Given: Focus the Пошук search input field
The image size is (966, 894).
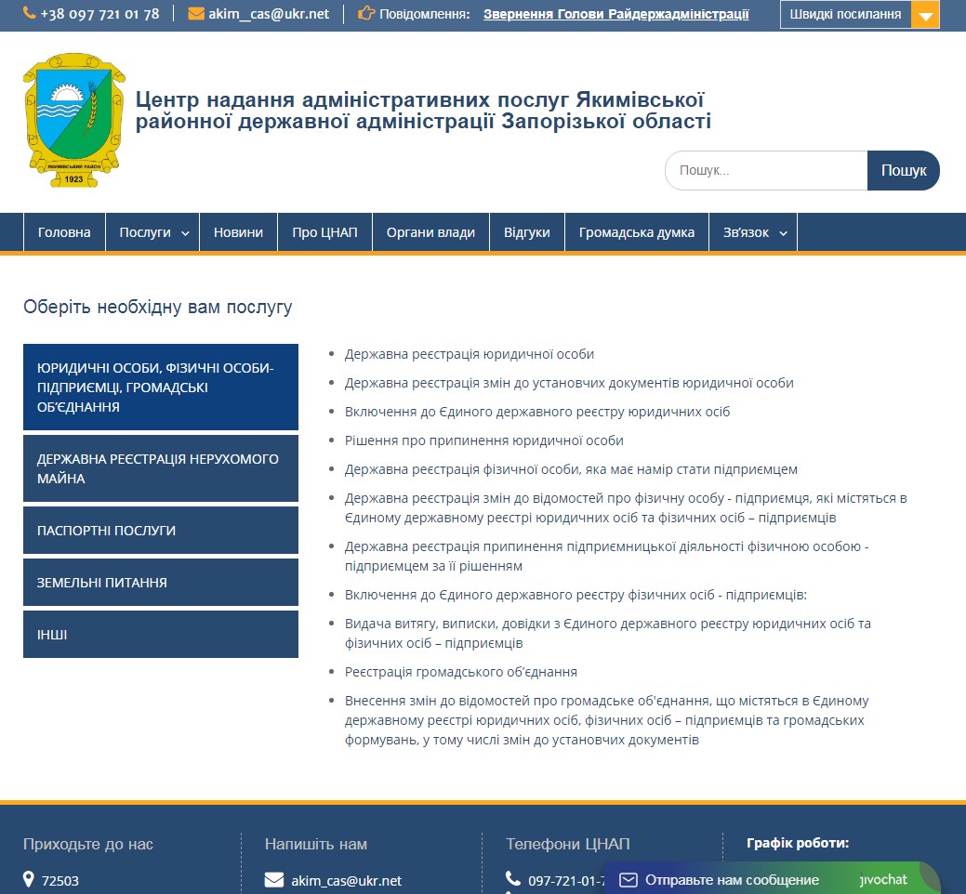Looking at the screenshot, I should point(766,171).
